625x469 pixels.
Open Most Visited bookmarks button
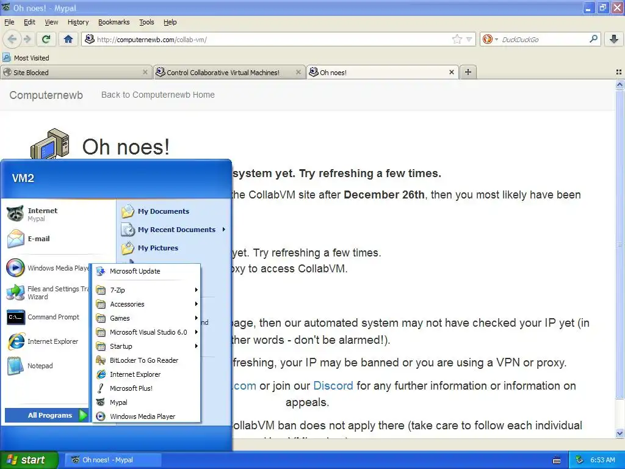coord(26,58)
